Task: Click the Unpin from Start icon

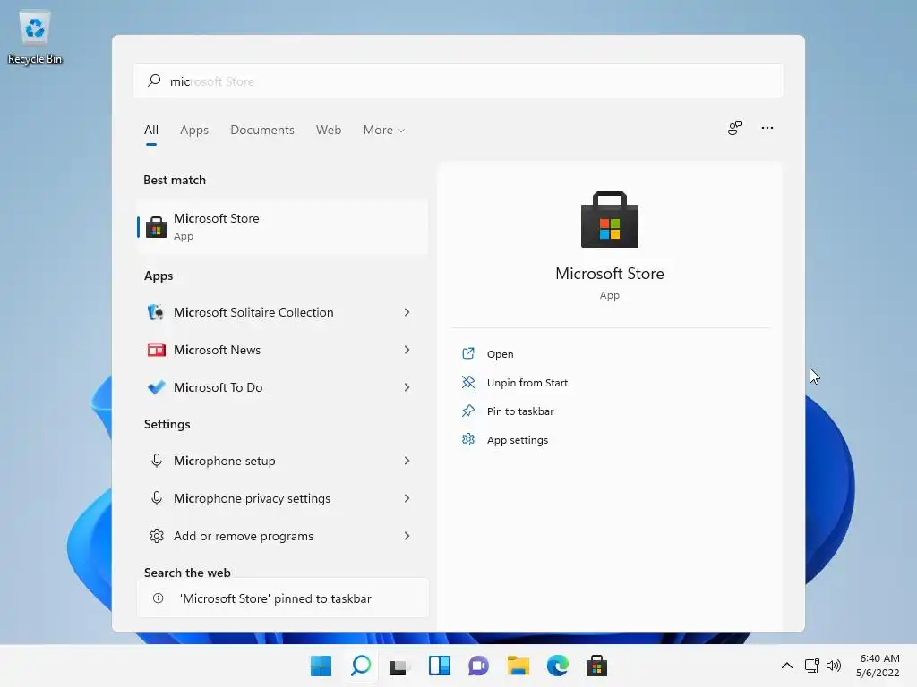Action: [x=467, y=382]
